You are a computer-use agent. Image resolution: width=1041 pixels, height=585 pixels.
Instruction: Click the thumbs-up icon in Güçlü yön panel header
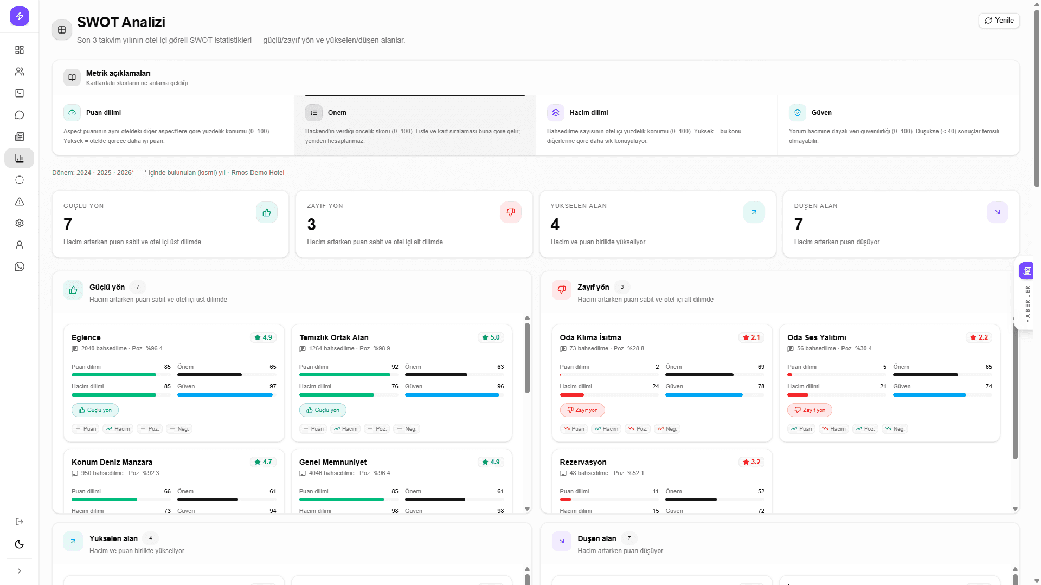tap(73, 290)
